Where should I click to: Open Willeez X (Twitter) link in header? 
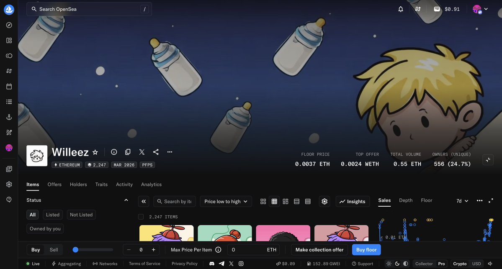click(142, 152)
